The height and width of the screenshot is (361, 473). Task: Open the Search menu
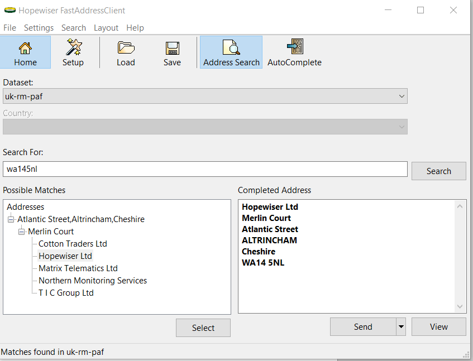click(x=74, y=28)
